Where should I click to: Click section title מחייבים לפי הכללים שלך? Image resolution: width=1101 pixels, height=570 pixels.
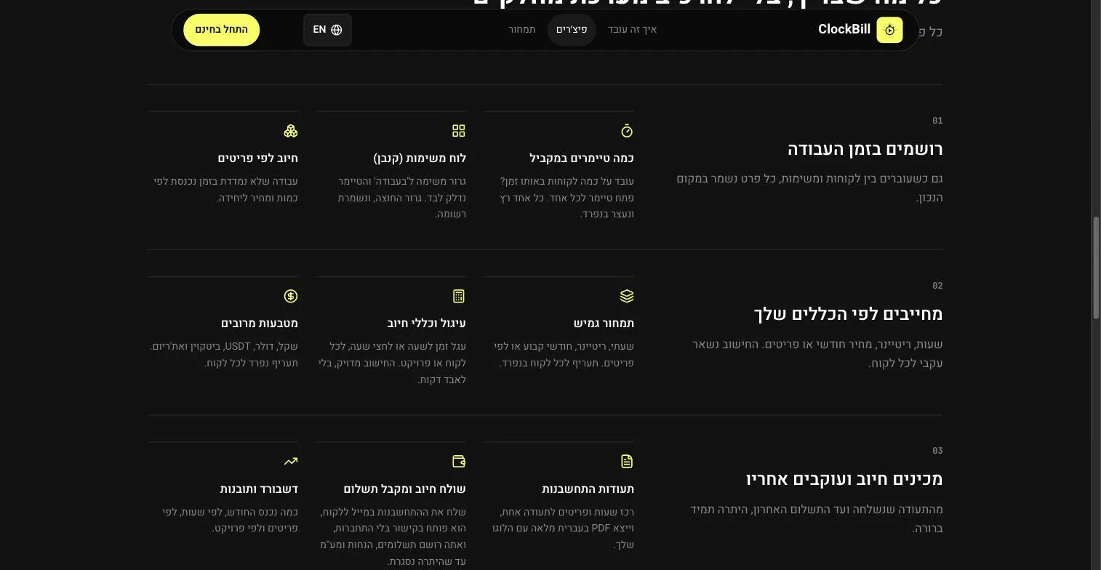tap(849, 314)
